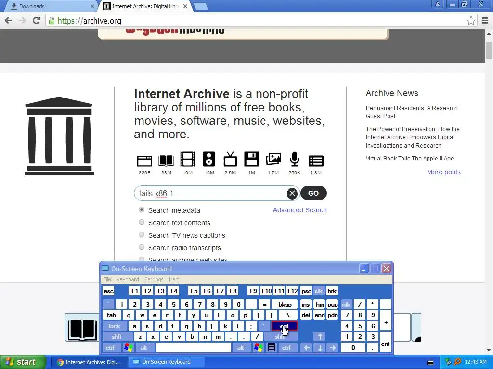Click the books thumbnail behind the keyboard
493x369 pixels.
coord(82,327)
